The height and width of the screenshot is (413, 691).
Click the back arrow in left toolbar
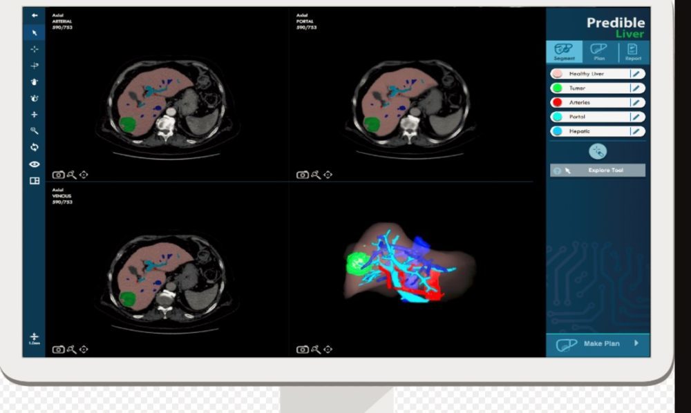(x=35, y=15)
